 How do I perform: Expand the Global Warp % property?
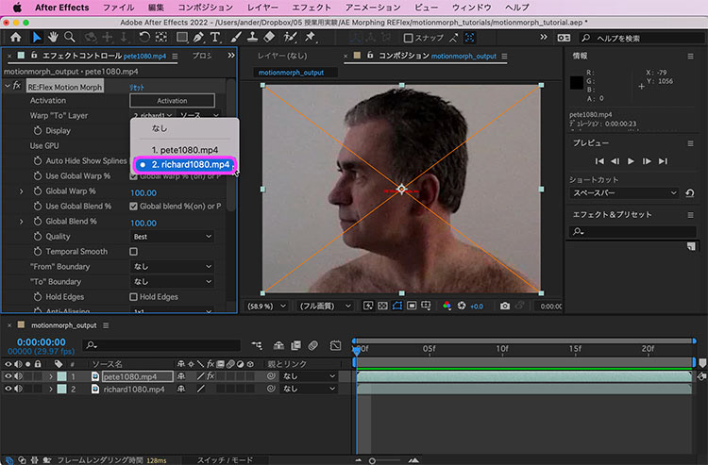click(x=21, y=191)
